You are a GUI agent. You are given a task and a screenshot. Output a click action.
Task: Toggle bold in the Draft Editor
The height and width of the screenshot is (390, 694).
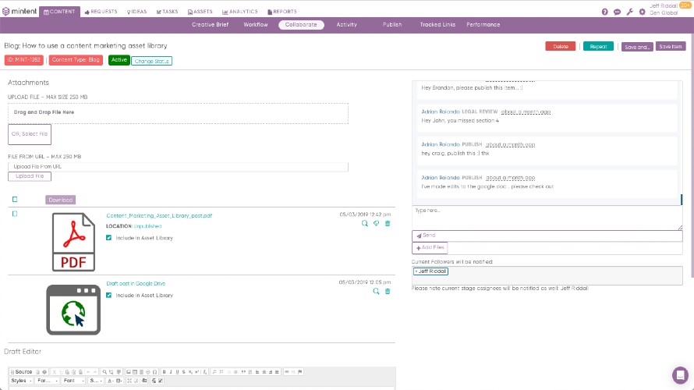coord(165,372)
